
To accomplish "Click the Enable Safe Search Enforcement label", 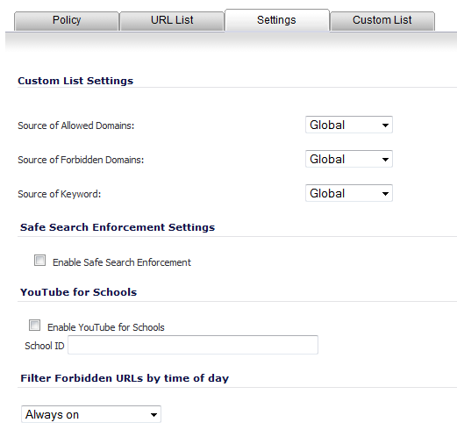I will (122, 262).
